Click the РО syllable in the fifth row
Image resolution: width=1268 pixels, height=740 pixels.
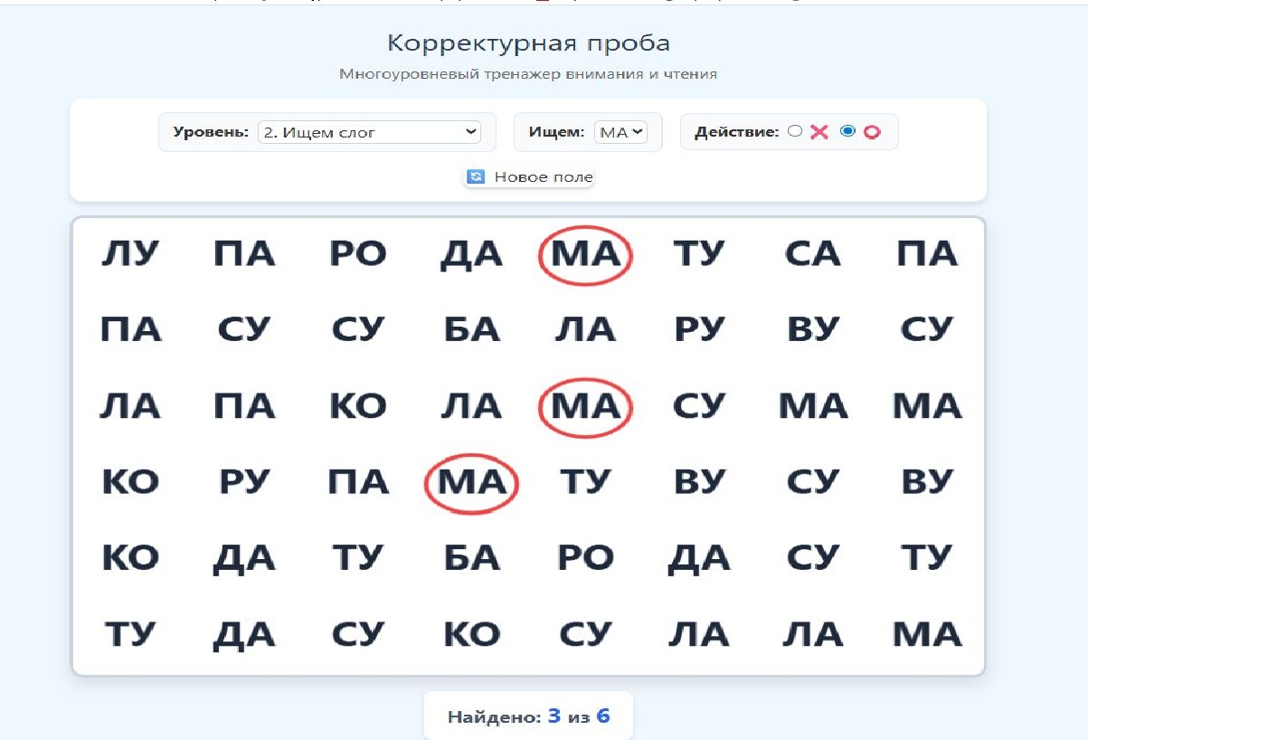tap(585, 559)
